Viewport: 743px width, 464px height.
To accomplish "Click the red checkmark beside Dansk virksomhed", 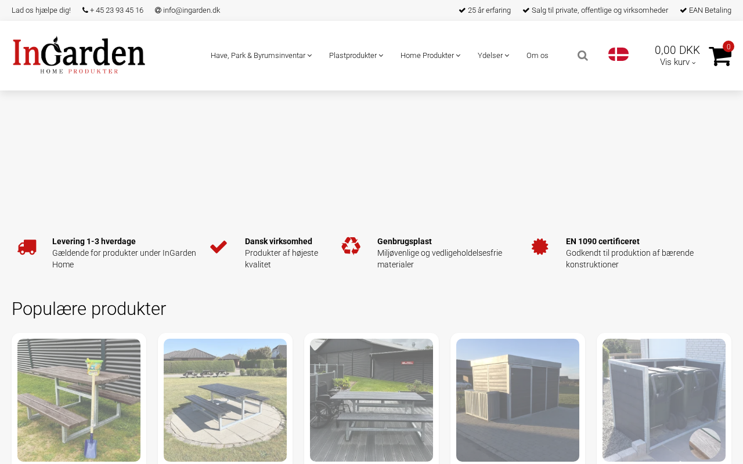I will pos(218,247).
